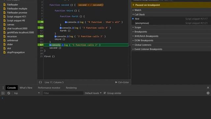
Task: Show the console sidebar
Action: pos(3,93)
